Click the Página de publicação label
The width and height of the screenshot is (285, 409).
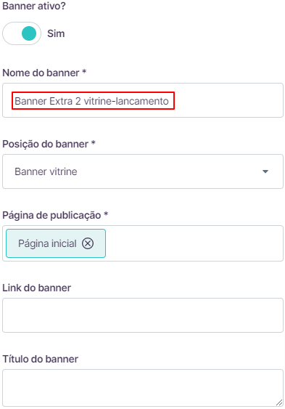point(55,216)
